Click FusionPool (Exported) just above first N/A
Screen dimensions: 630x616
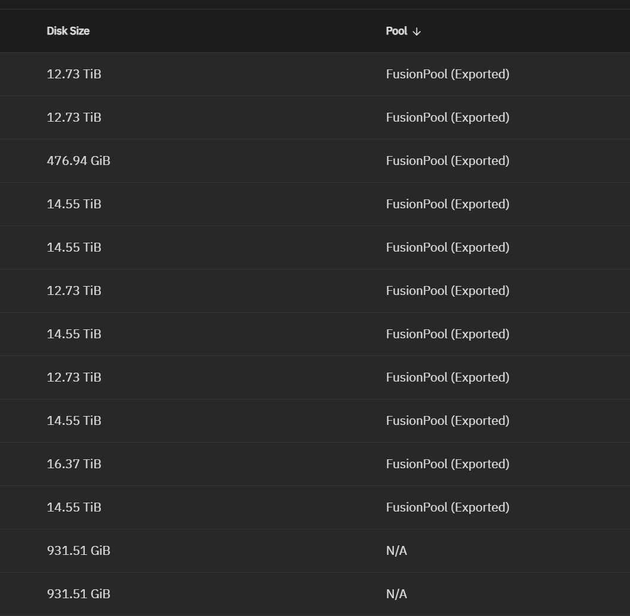coord(447,507)
